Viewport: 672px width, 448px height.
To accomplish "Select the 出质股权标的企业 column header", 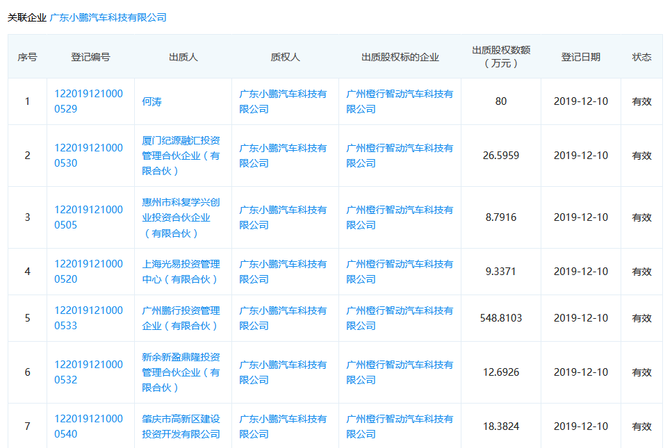I will tap(400, 57).
